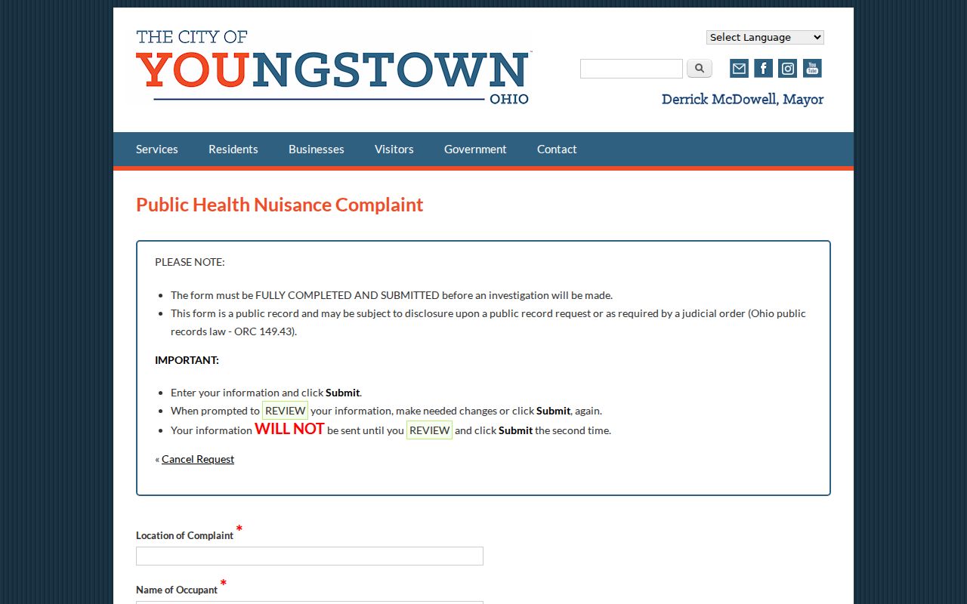Viewport: 967px width, 604px height.
Task: Click the IMPORTANT: label
Action: 187,360
